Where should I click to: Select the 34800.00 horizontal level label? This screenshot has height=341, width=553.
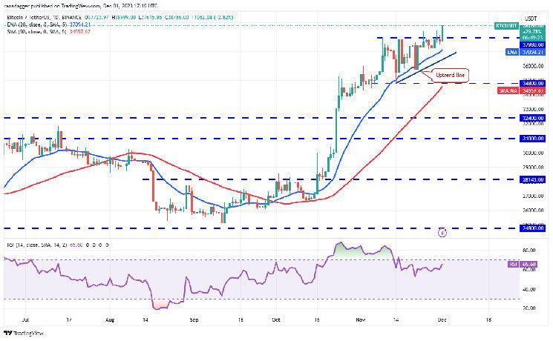point(533,83)
